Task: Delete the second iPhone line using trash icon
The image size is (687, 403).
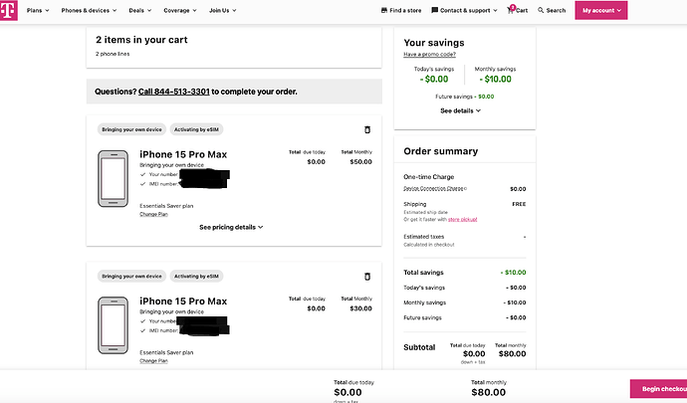Action: [x=366, y=276]
